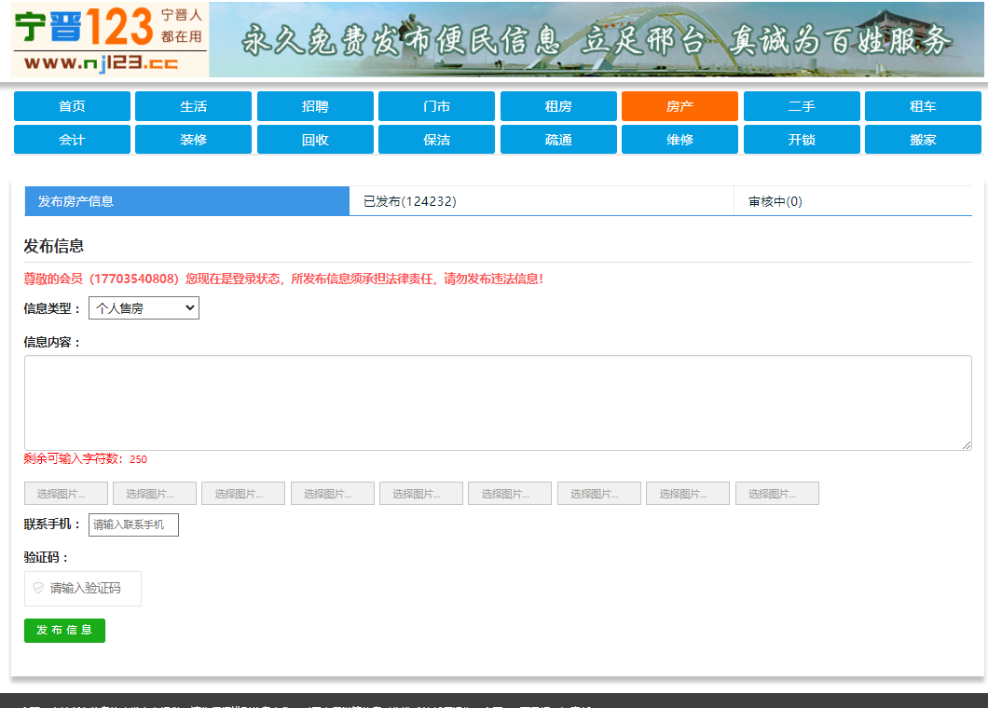
Task: Focus the 信息内容 text area
Action: (497, 402)
